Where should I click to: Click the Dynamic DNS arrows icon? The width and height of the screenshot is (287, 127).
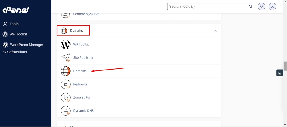(65, 111)
